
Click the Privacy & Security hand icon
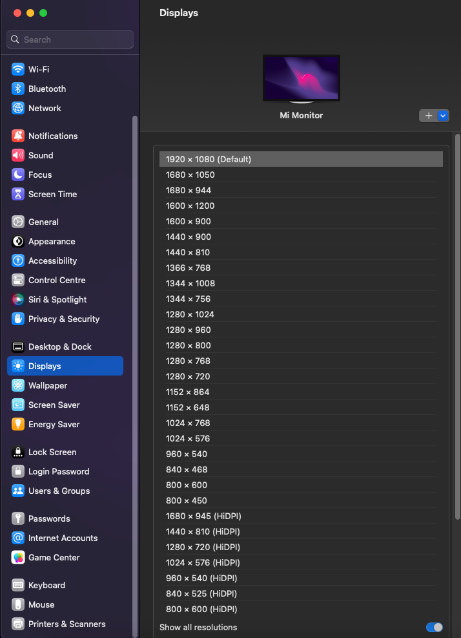tap(18, 319)
